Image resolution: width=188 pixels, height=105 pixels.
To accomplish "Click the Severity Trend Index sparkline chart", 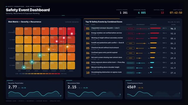I will click(x=35, y=94).
